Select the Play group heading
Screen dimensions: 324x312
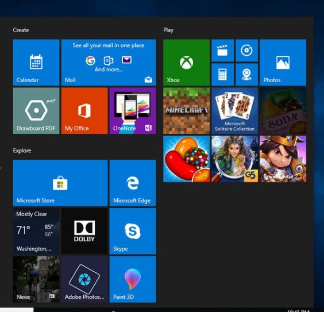click(168, 30)
